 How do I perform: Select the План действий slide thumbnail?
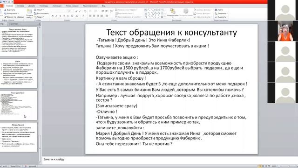tap(19, 105)
